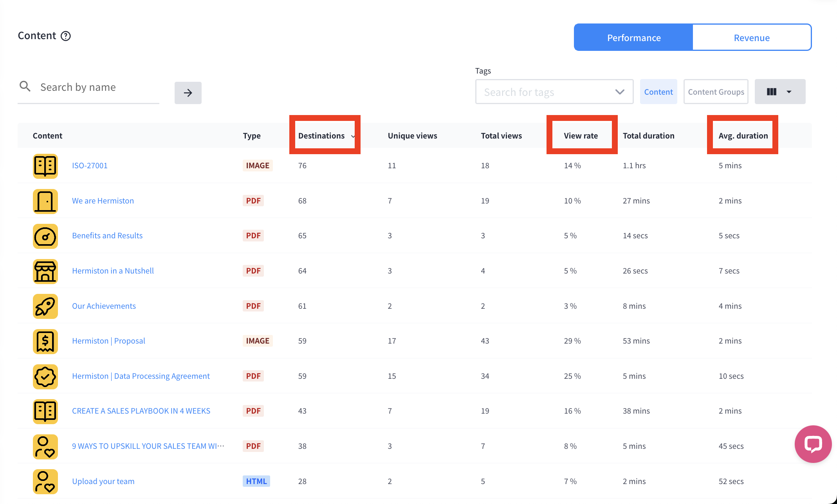Open the column visibility dropdown
Screen dimensions: 837x504
779,92
